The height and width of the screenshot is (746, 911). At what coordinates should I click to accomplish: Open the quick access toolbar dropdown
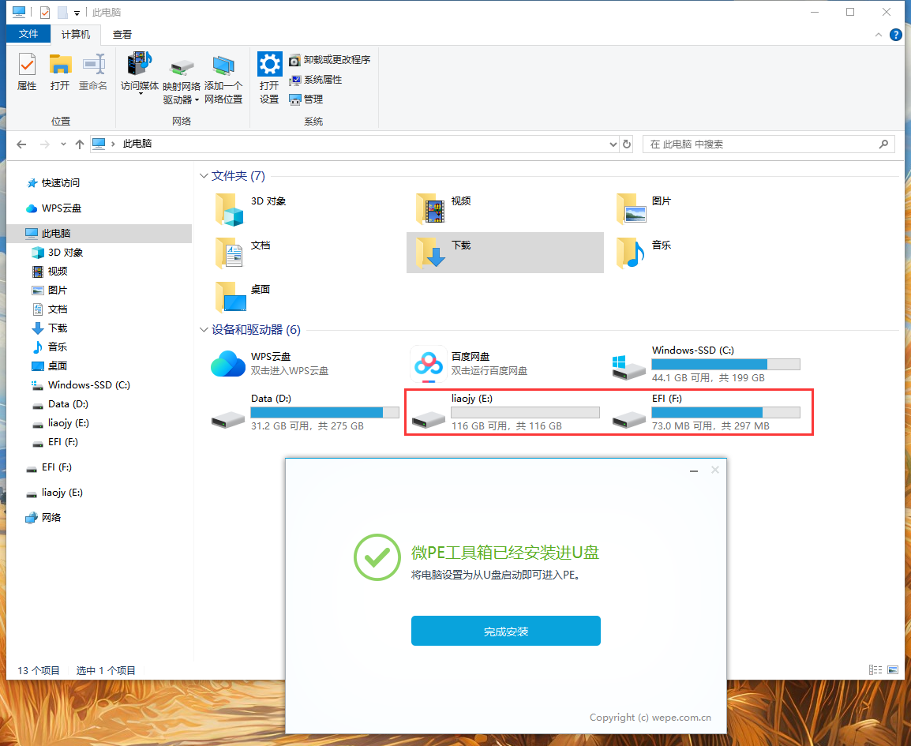[77, 13]
